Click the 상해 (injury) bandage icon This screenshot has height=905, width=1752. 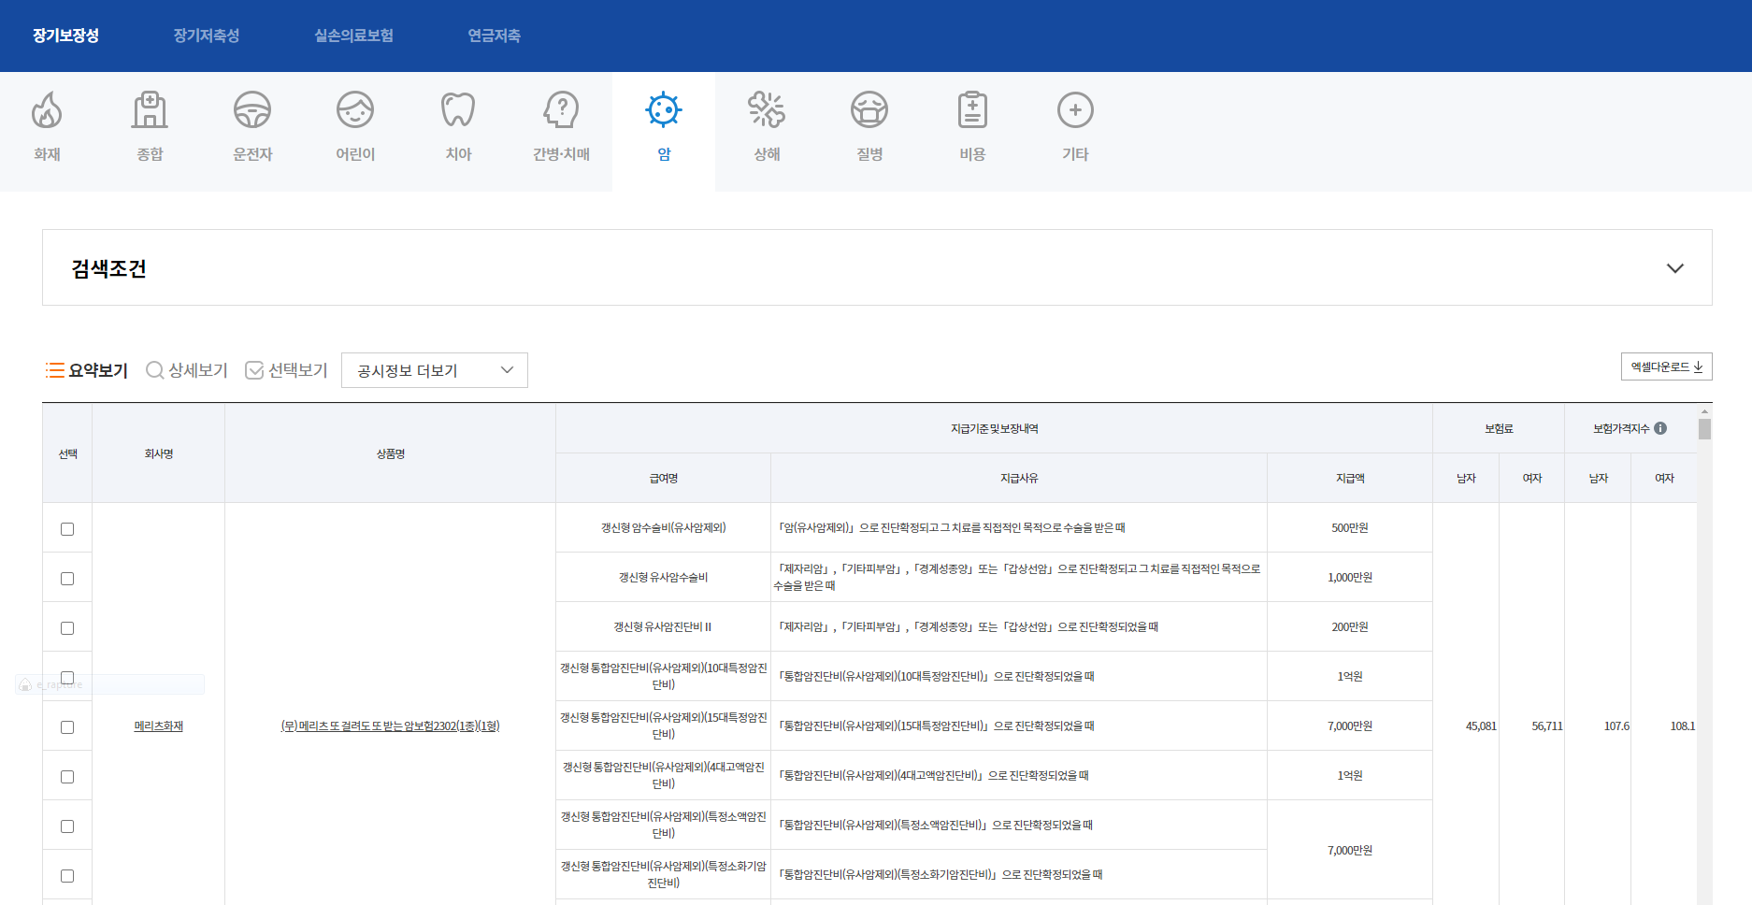click(767, 111)
